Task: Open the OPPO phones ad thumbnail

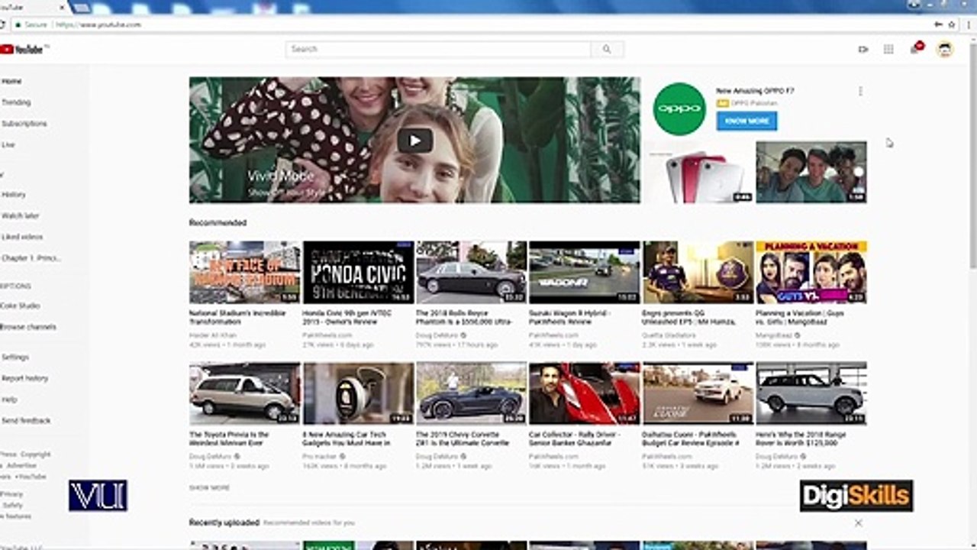Action: coord(698,172)
